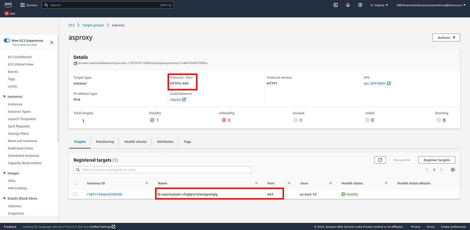Screen dimensions: 470x230
Task: Open the CloudShell terminal icon
Action: tap(336, 5)
